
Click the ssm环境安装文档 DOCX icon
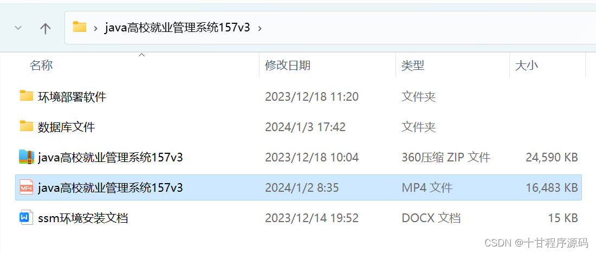click(x=27, y=218)
